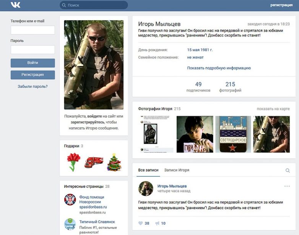This screenshot has width=299, height=235.
Task: Switch to Записи Игоря tab
Action: point(177,170)
